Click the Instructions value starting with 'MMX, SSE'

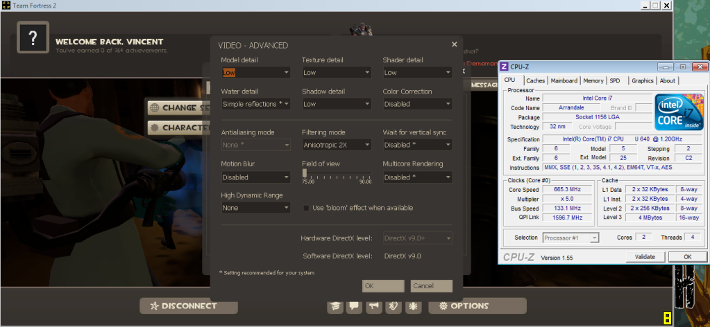pyautogui.click(x=623, y=168)
